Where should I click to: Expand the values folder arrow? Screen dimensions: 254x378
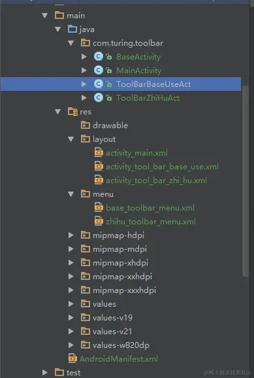[x=71, y=304]
